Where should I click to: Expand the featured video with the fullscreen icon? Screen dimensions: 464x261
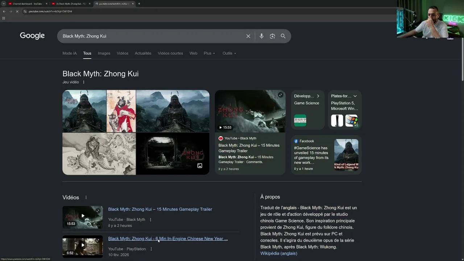coord(280,95)
